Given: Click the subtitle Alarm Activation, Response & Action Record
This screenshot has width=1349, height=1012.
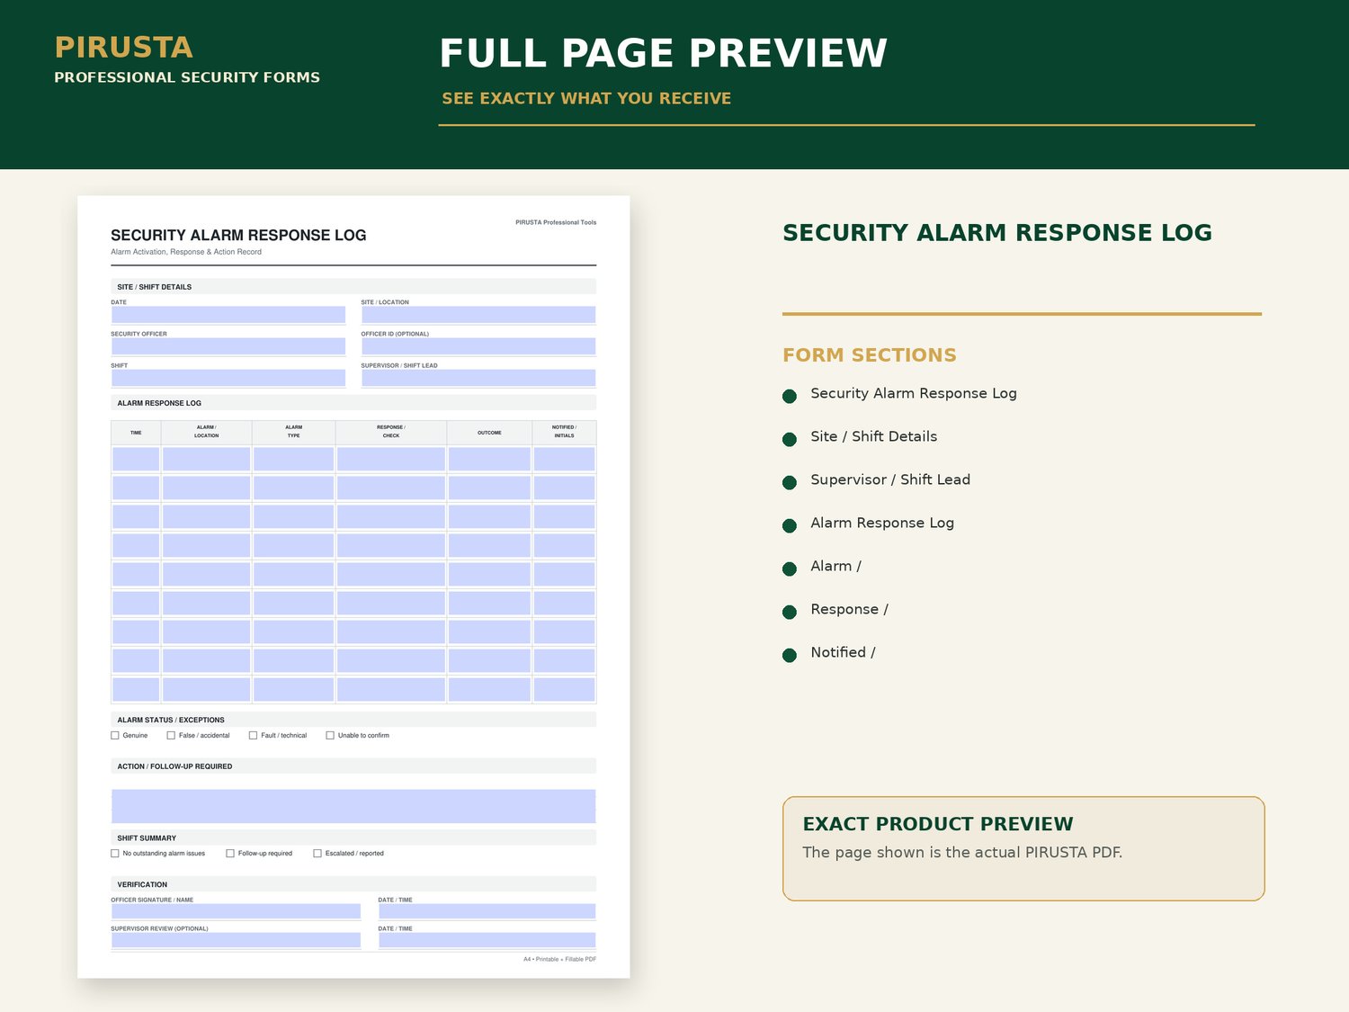Looking at the screenshot, I should pyautogui.click(x=186, y=252).
